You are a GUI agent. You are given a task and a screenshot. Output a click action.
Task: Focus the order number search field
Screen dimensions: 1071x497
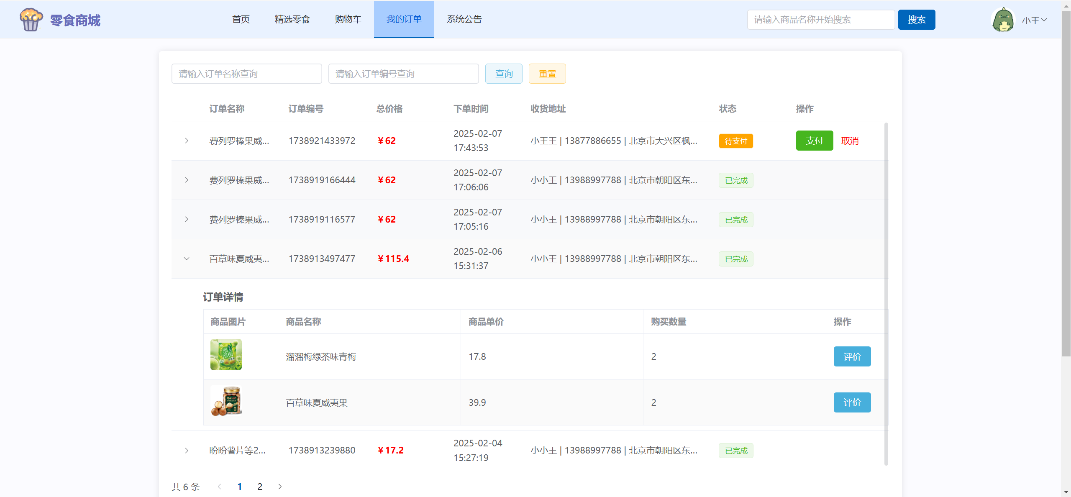[403, 74]
